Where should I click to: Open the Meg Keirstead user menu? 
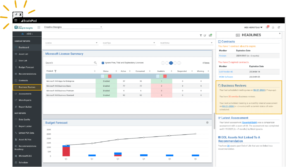pyautogui.click(x=251, y=27)
